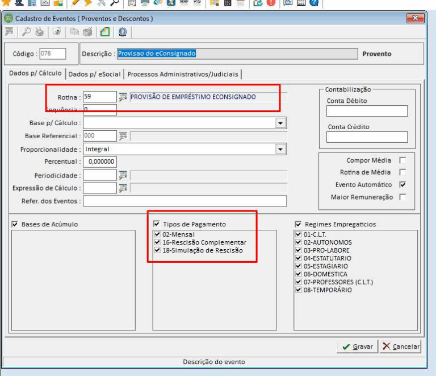Open the Proporcionalidade dropdown list
This screenshot has height=376, width=436.
(280, 149)
